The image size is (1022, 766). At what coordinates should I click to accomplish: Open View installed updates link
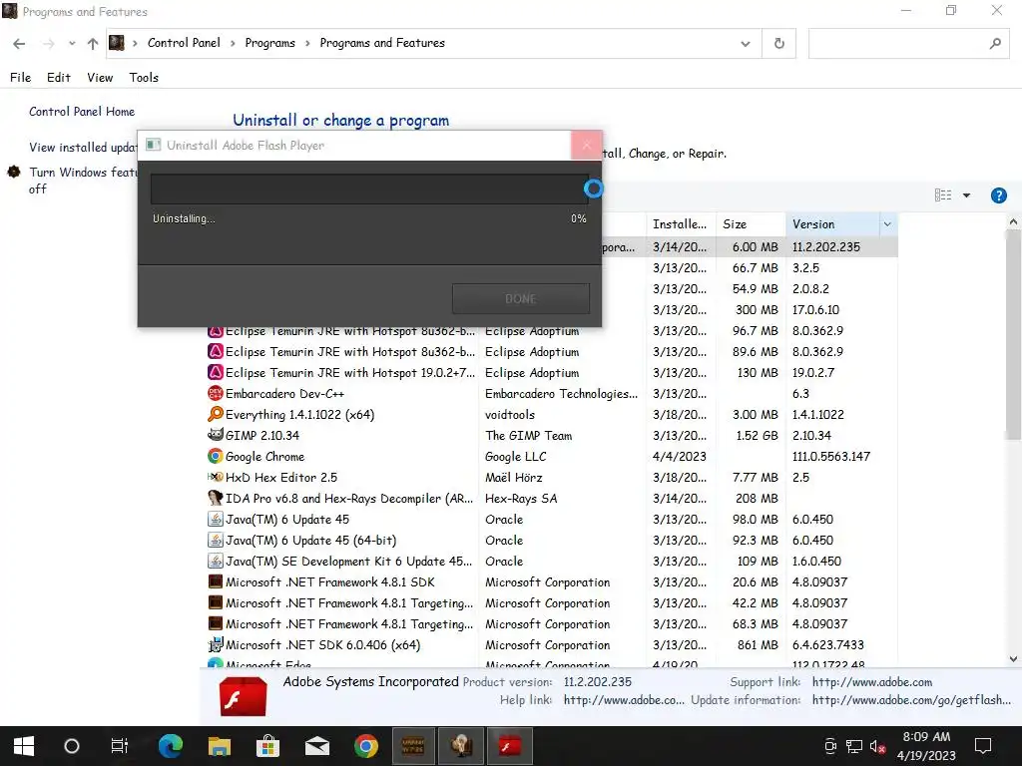pos(83,148)
